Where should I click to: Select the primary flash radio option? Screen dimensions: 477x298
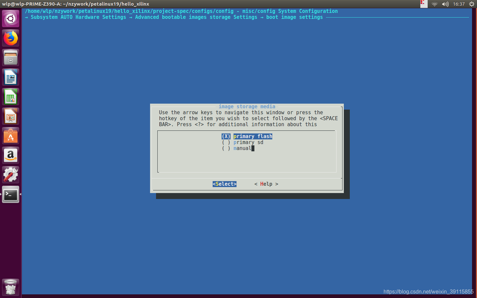253,136
